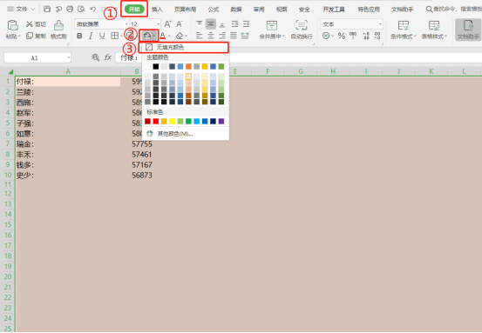
Task: Expand the font name dropdown
Action: pyautogui.click(x=126, y=24)
